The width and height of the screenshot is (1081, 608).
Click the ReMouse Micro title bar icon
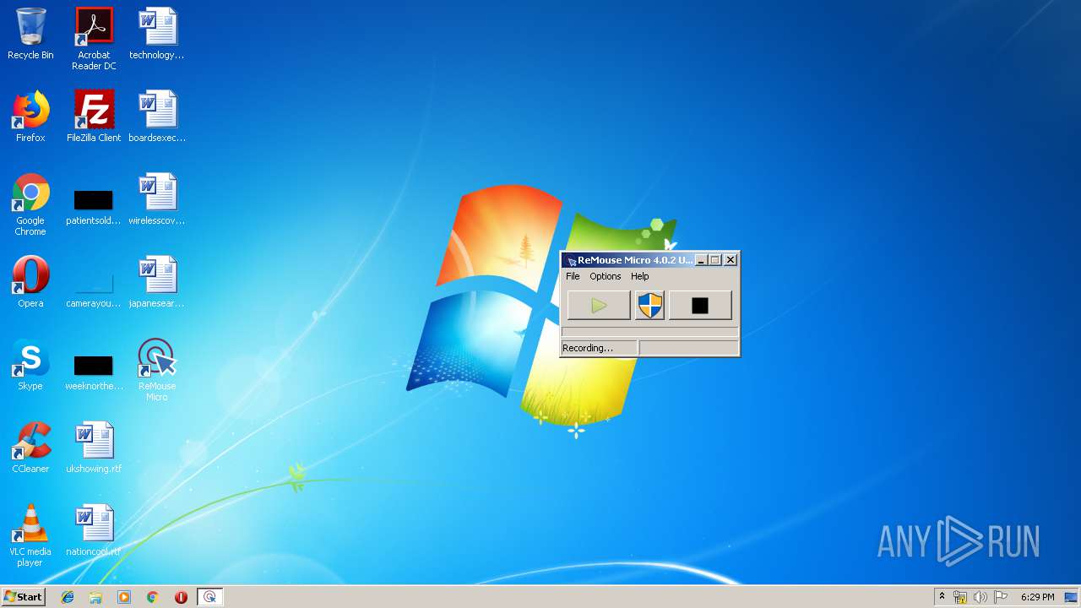point(571,260)
